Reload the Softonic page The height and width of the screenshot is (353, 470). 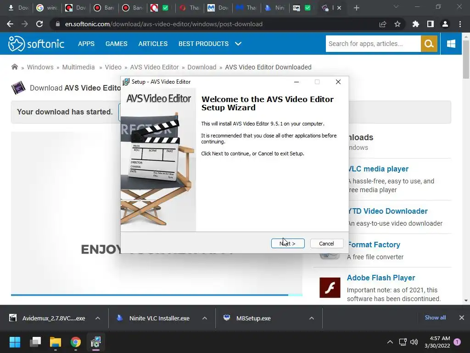point(39,24)
